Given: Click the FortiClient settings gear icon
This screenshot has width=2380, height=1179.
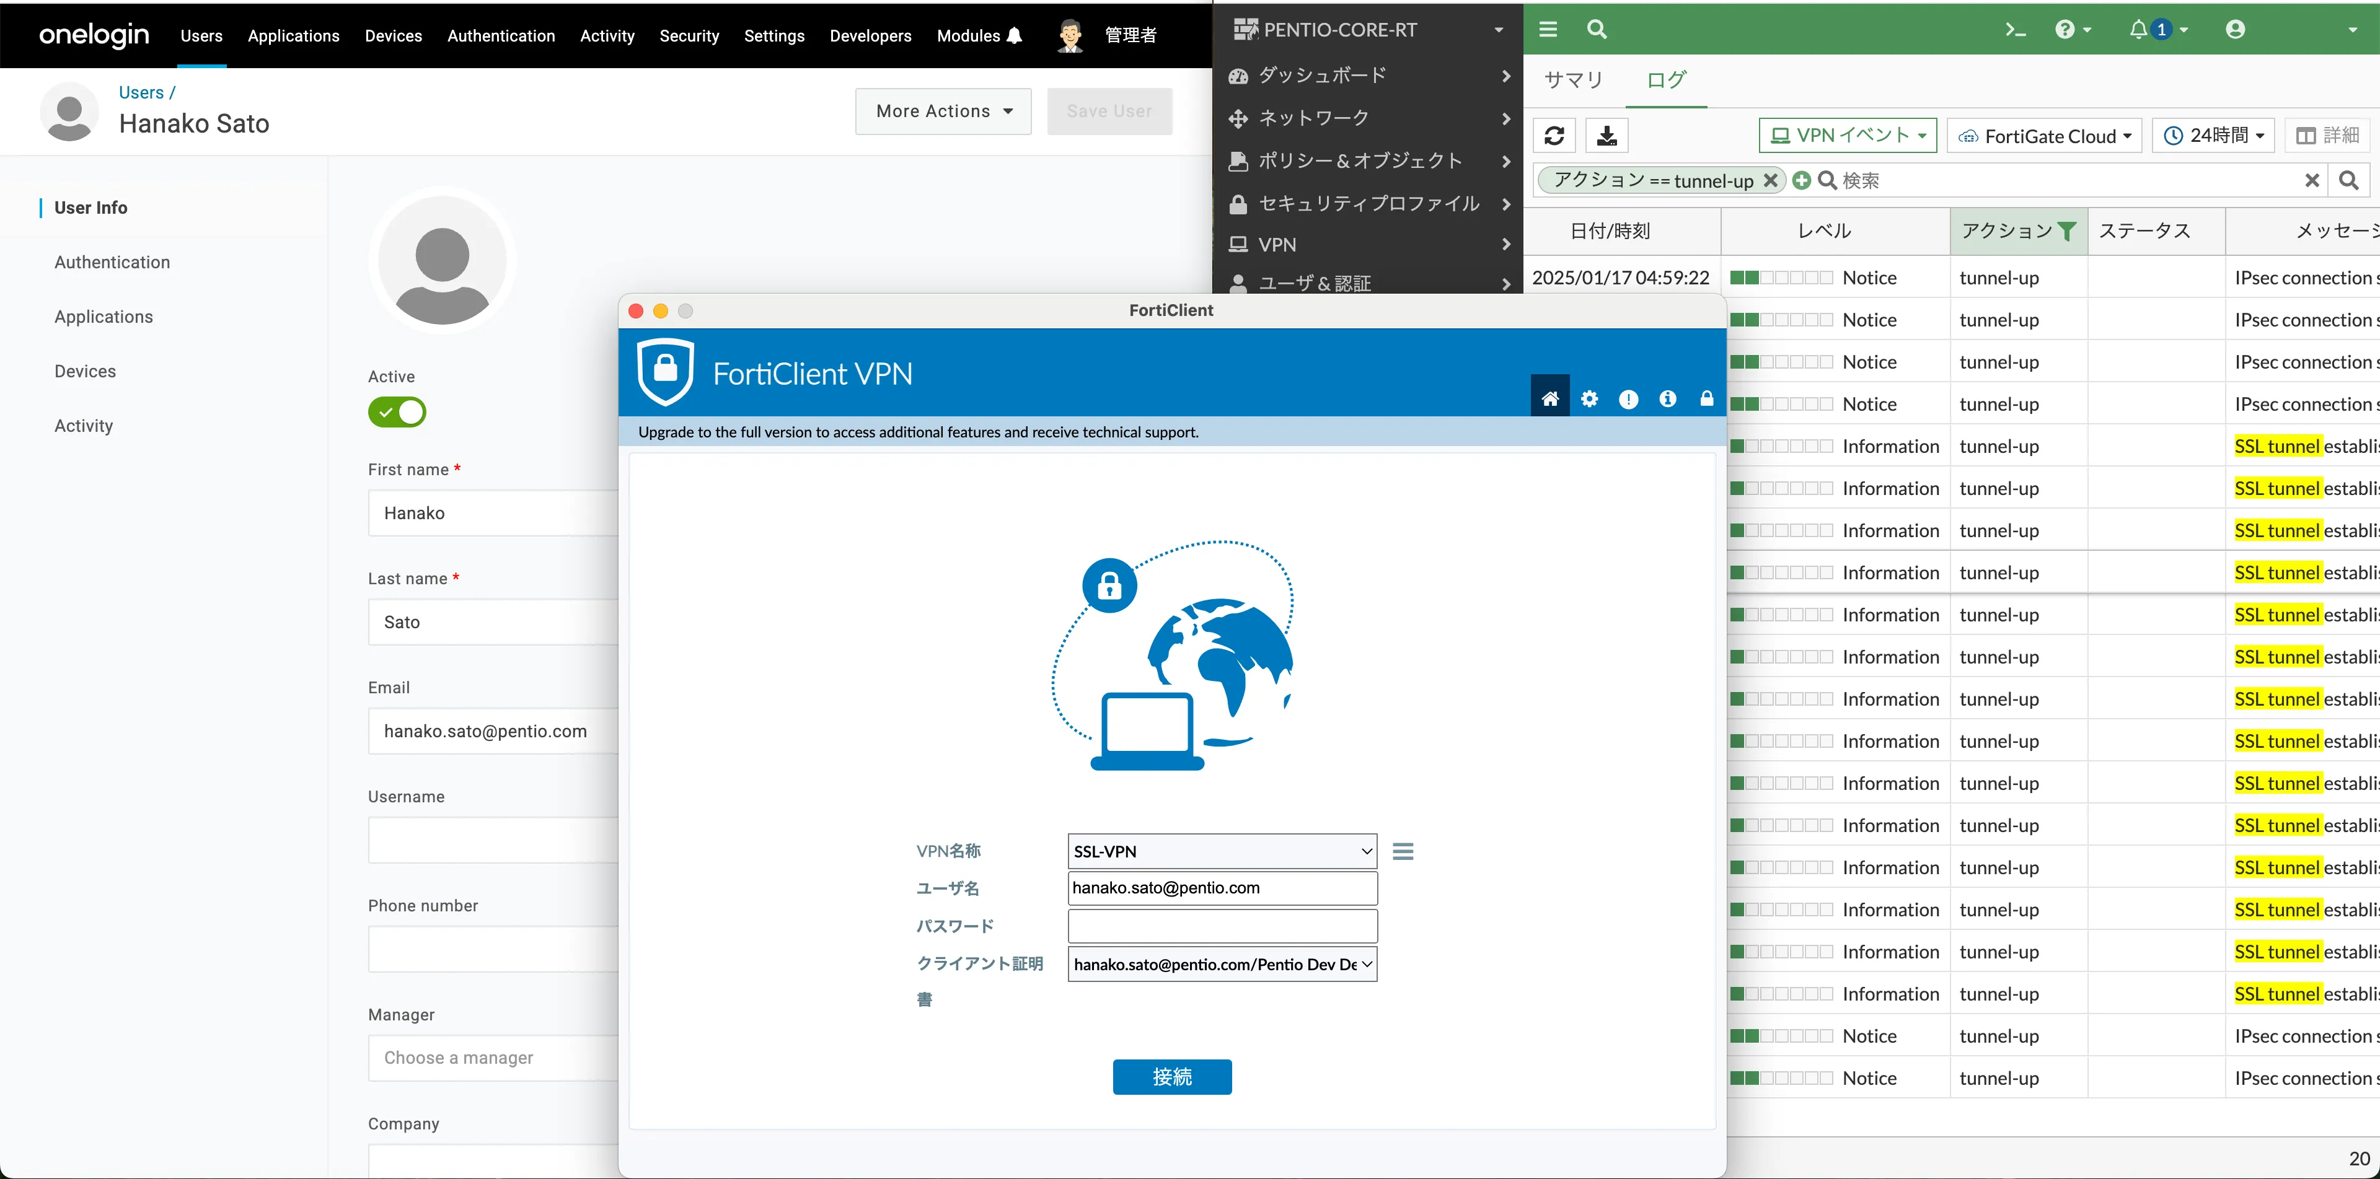Looking at the screenshot, I should tap(1589, 399).
